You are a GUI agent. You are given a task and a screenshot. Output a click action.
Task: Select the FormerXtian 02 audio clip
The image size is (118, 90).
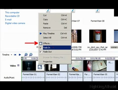click(56, 77)
